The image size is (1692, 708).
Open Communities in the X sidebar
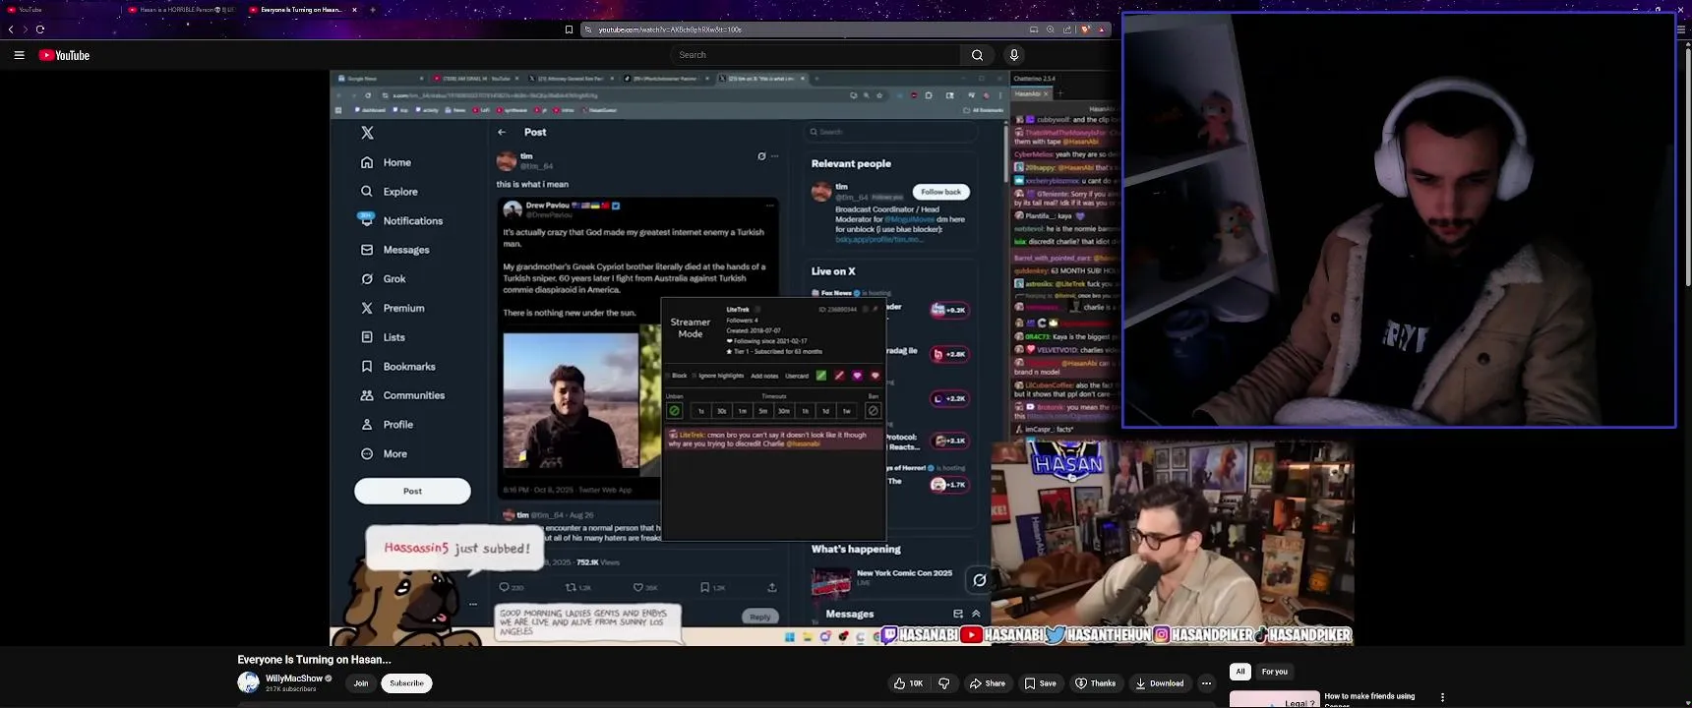click(403, 395)
